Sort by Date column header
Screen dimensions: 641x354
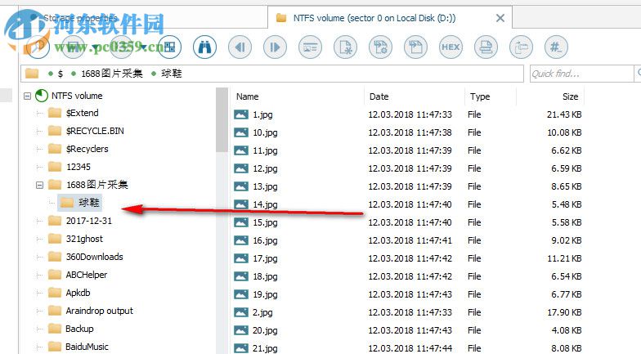[379, 96]
